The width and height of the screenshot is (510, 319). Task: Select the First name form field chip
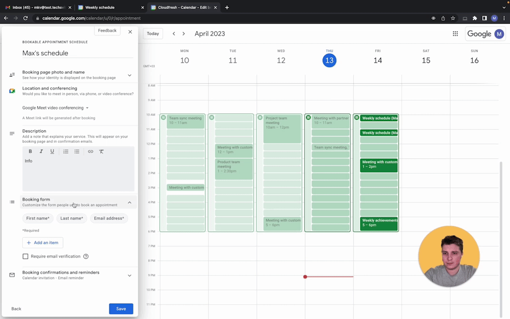point(38,218)
